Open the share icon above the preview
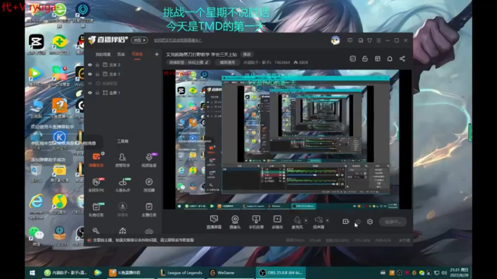 (x=402, y=59)
